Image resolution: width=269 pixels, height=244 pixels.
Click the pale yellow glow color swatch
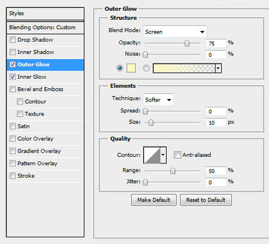pyautogui.click(x=131, y=68)
